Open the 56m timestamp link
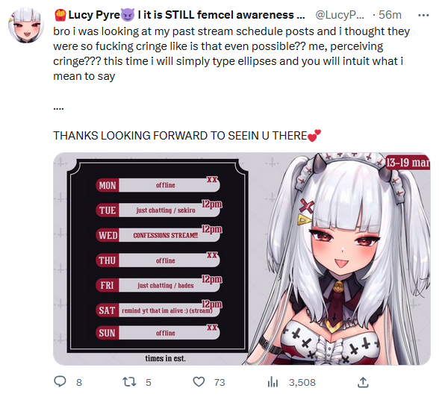This screenshot has width=439, height=397. point(390,15)
